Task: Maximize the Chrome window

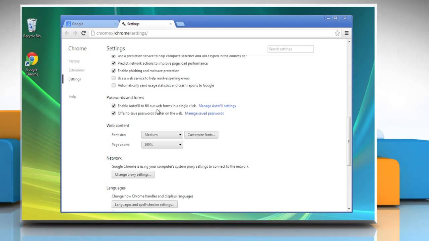Action: [x=335, y=18]
